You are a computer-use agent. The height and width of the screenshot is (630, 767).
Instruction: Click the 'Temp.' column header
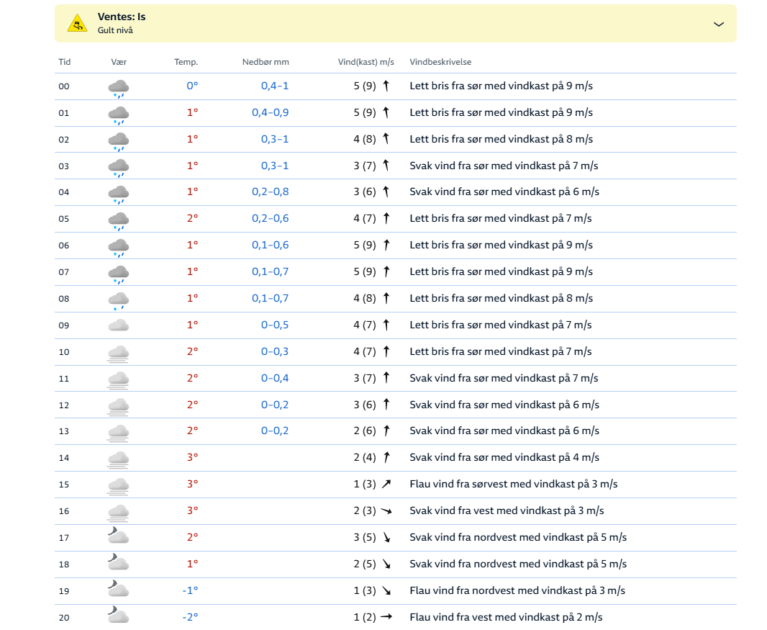pyautogui.click(x=186, y=62)
